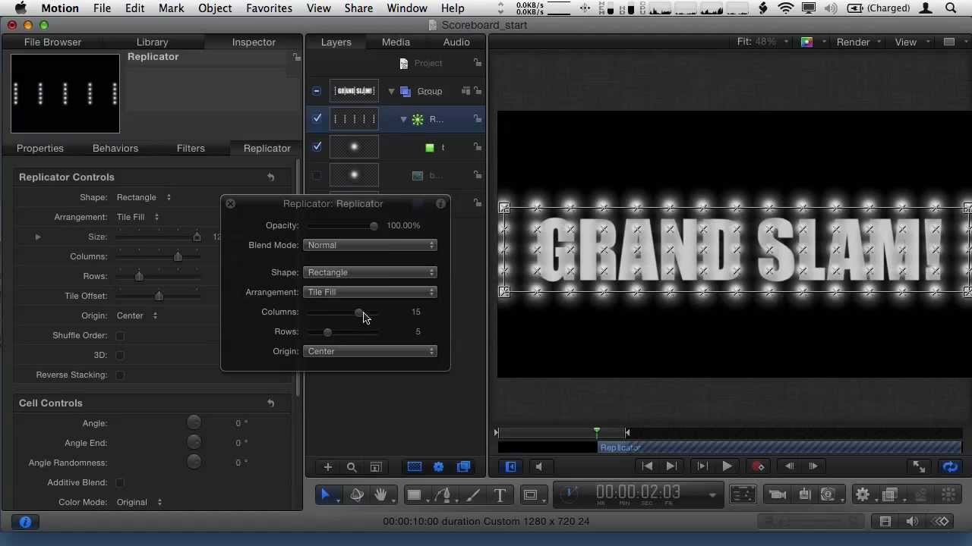Click the timecode display field
This screenshot has height=546, width=972.
pos(638,493)
